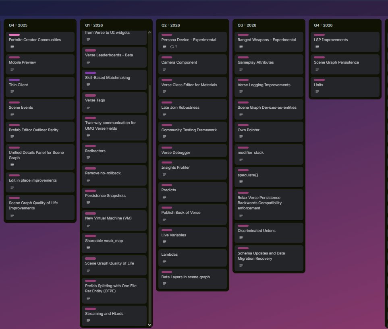Click purple label on Skill-Based Matchmaking card
The height and width of the screenshot is (329, 388).
point(90,73)
